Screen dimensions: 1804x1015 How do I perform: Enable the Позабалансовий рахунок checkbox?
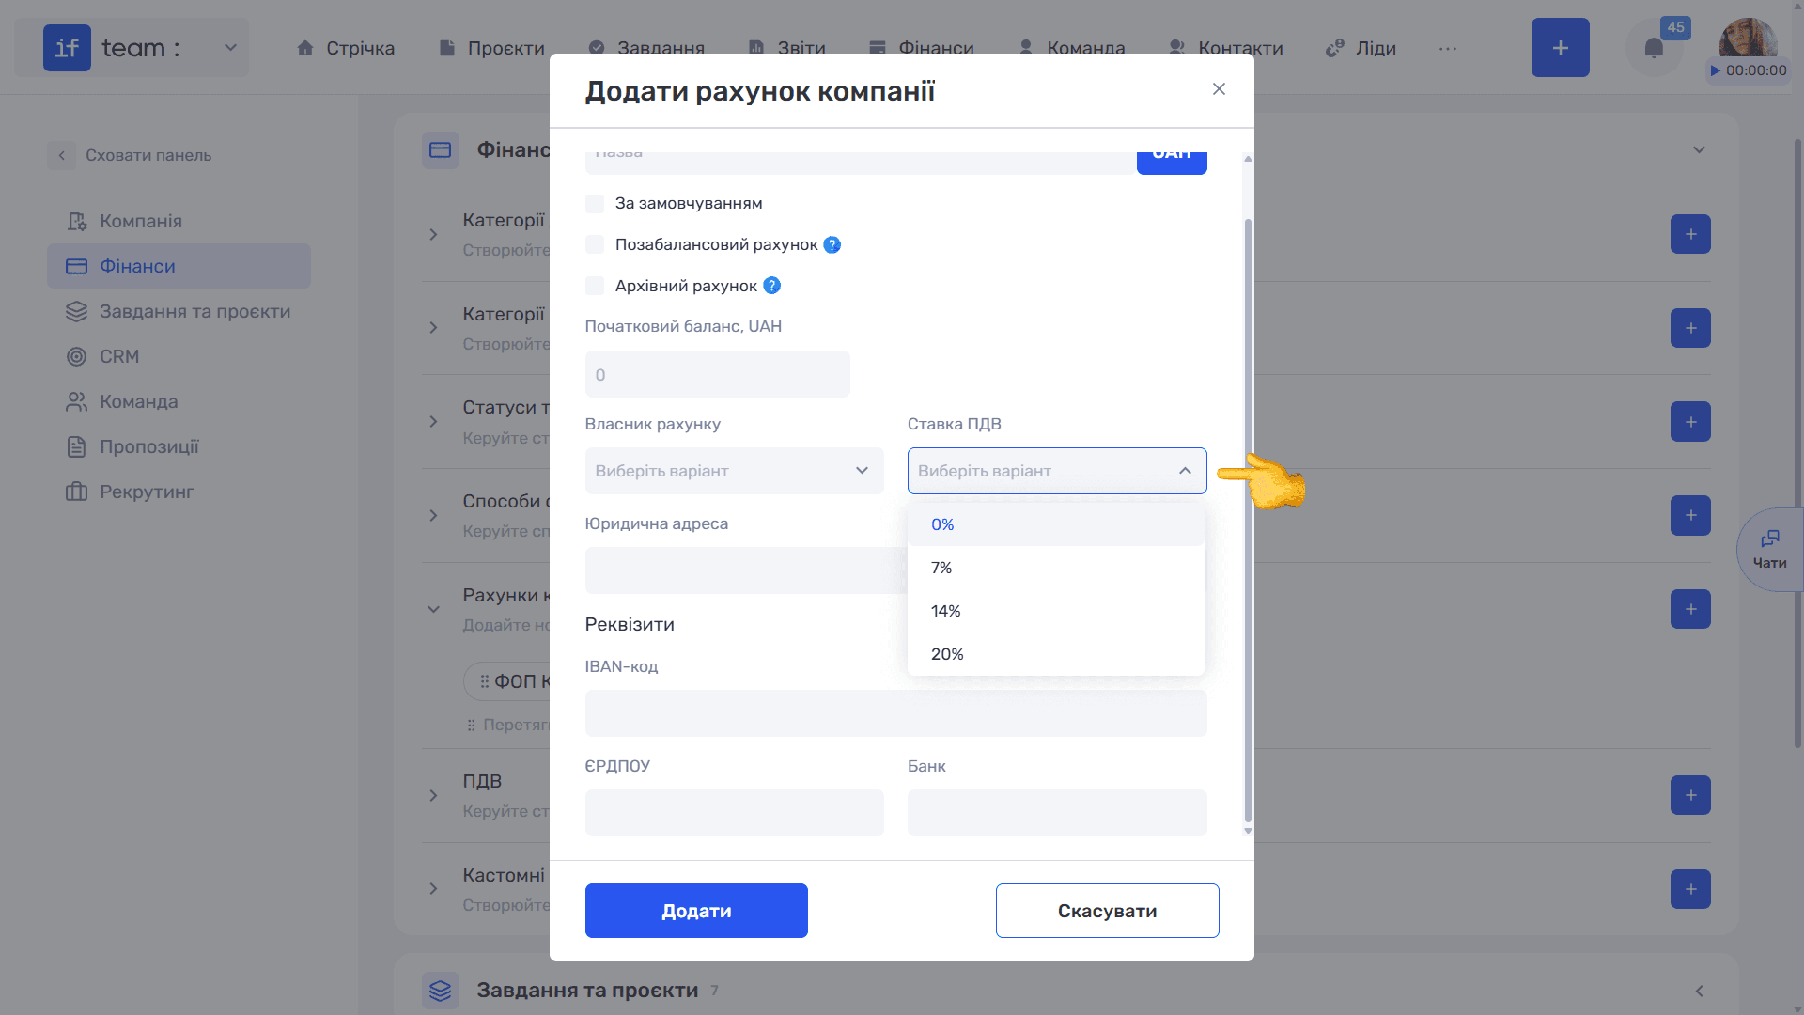pos(595,244)
